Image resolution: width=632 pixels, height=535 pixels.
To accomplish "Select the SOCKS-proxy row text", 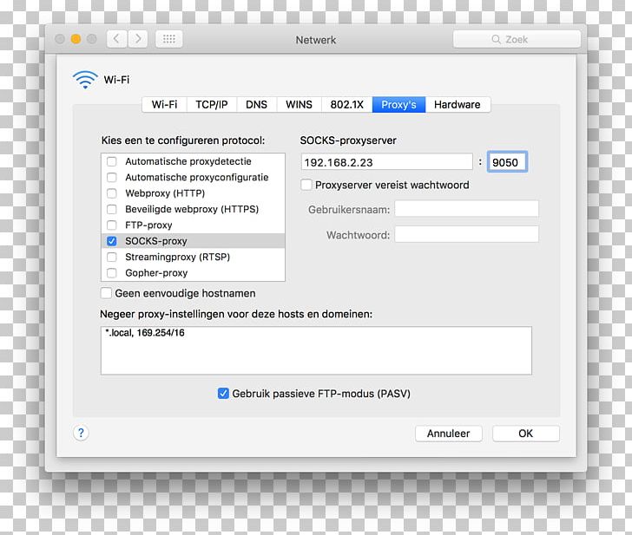I will point(156,241).
